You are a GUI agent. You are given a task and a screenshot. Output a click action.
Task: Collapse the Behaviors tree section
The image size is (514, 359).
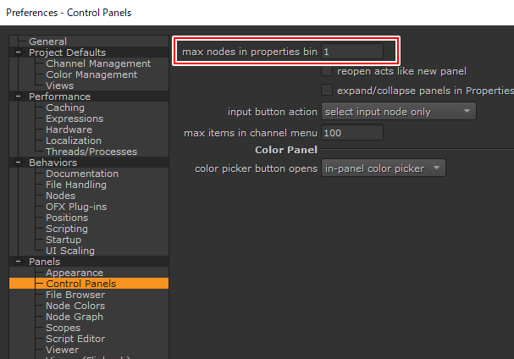click(18, 163)
